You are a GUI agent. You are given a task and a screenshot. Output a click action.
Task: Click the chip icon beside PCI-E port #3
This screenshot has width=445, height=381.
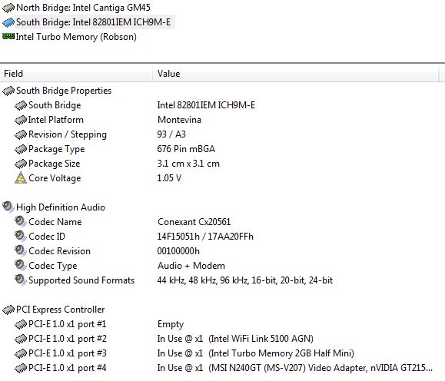click(21, 354)
